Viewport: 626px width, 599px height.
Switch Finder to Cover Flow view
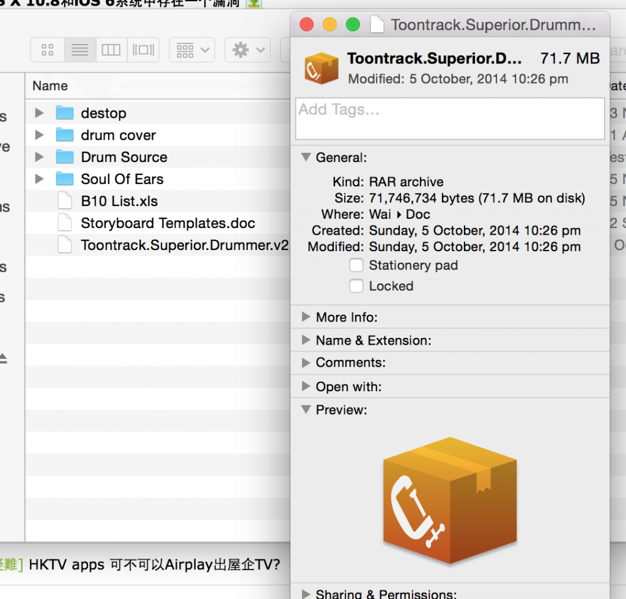click(x=143, y=50)
